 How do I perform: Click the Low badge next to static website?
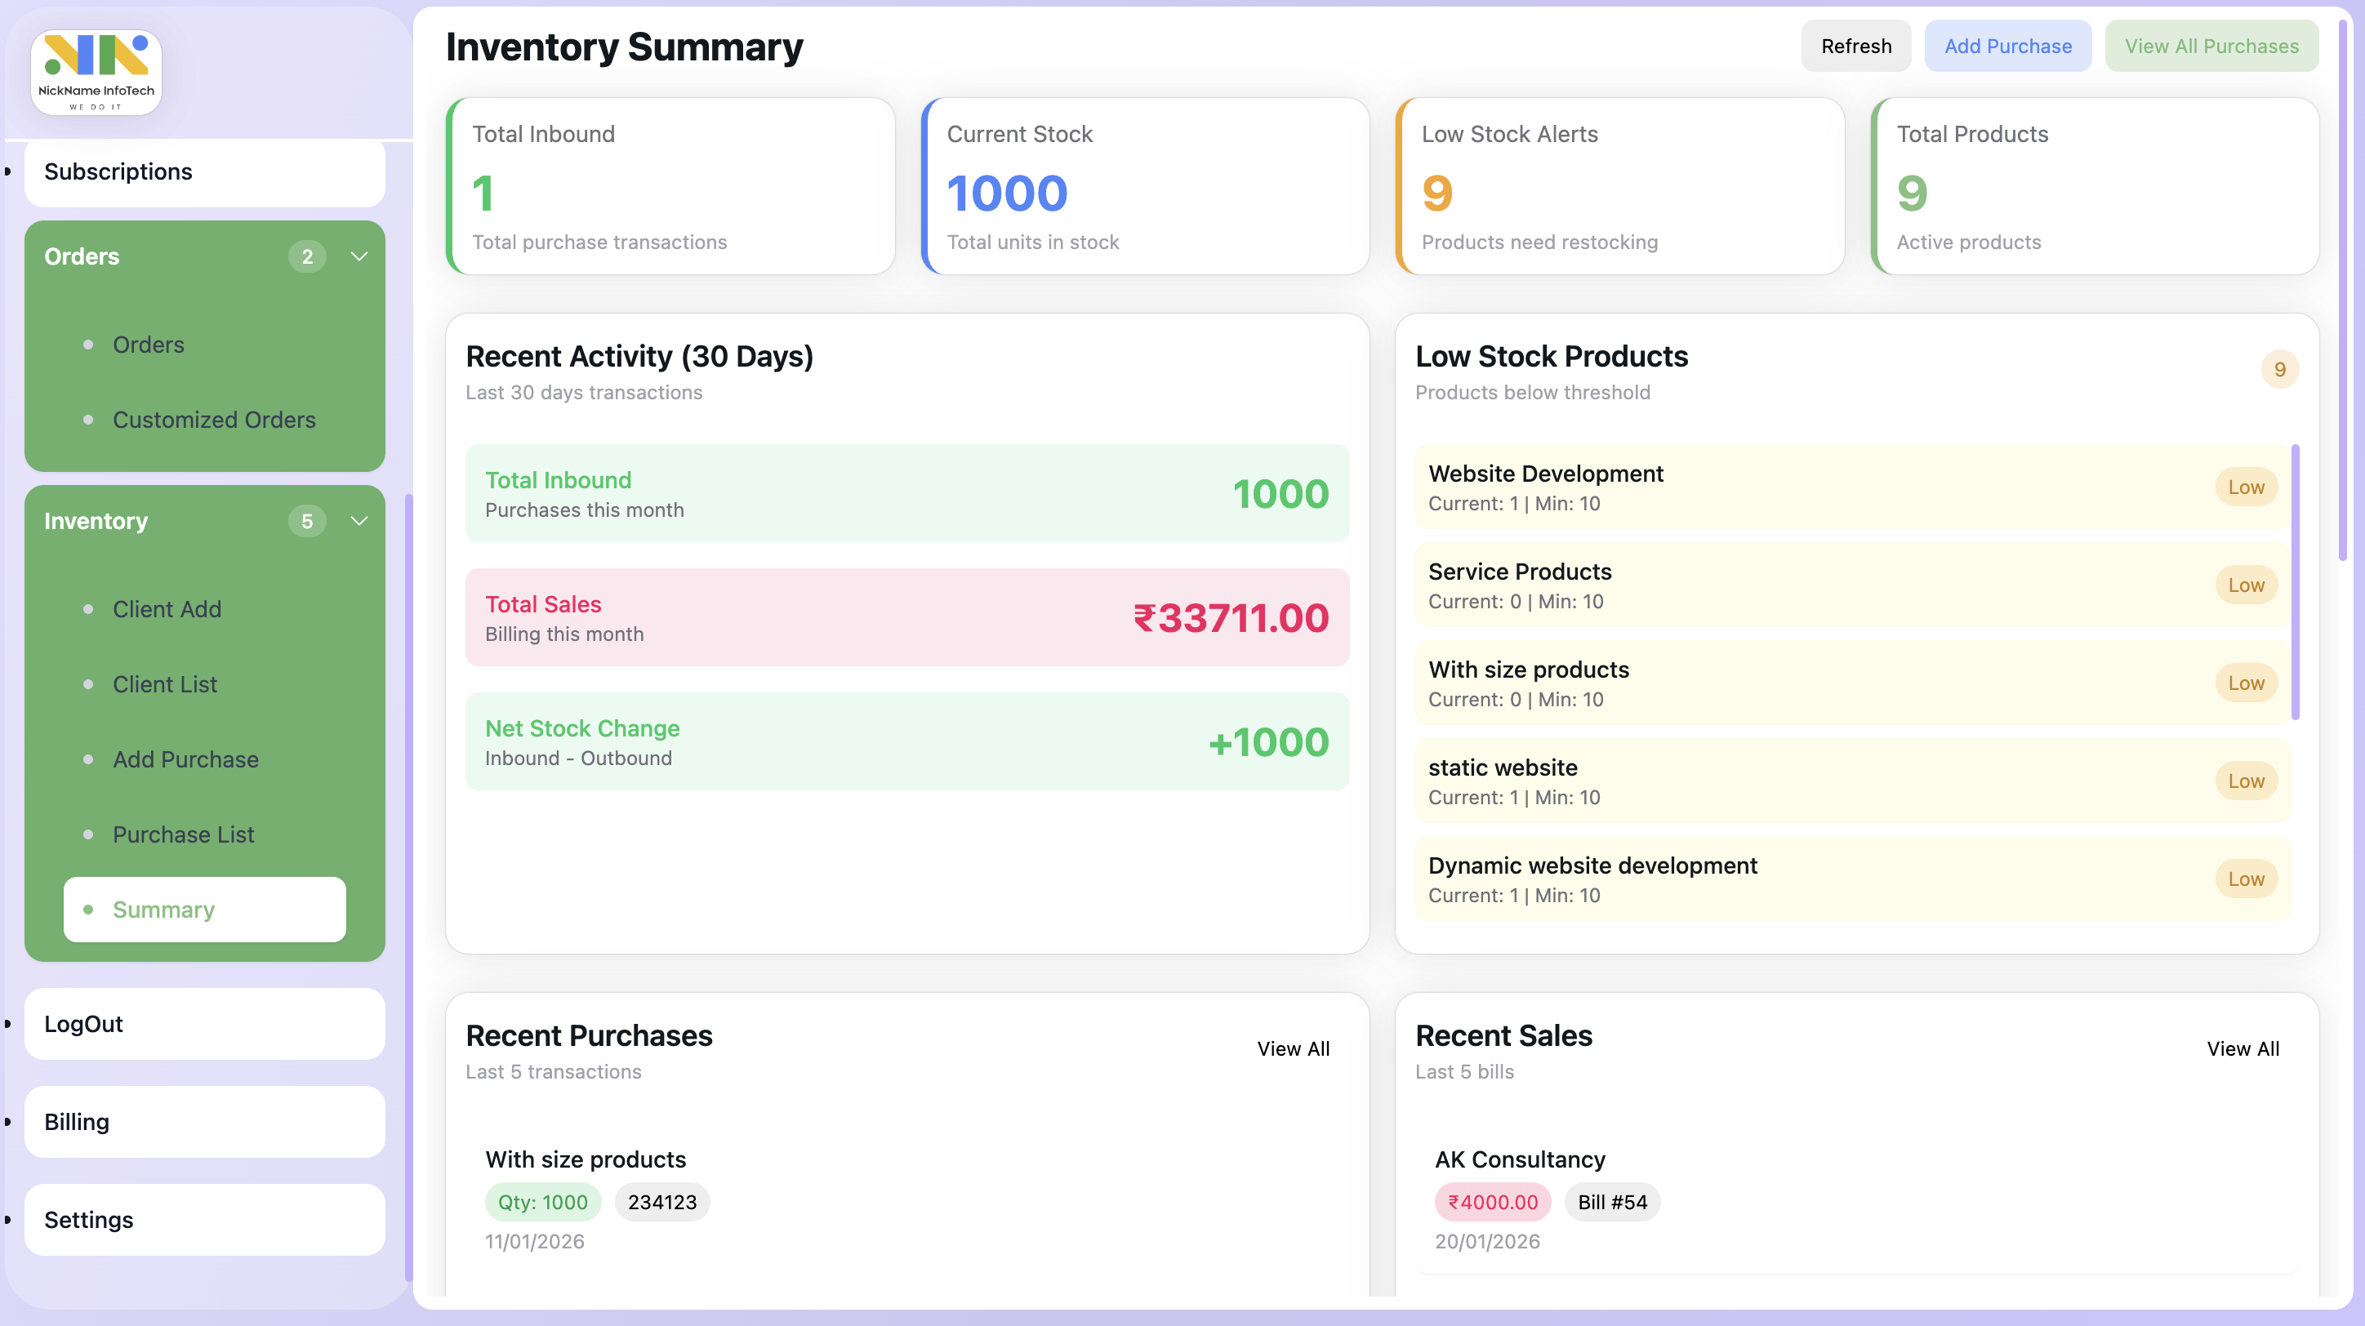[2246, 781]
